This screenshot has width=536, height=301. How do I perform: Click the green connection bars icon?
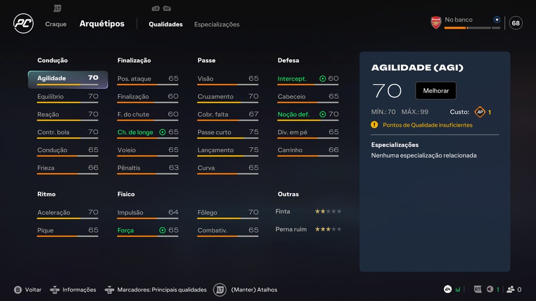tap(458, 290)
